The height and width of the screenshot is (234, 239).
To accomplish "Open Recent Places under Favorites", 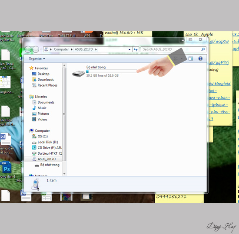I will pyautogui.click(x=47, y=85).
